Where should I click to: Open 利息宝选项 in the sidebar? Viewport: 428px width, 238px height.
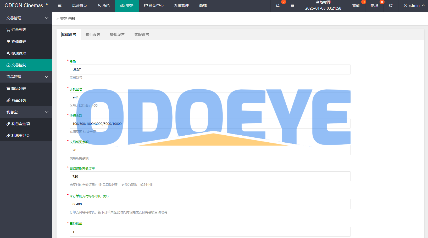tap(18, 124)
